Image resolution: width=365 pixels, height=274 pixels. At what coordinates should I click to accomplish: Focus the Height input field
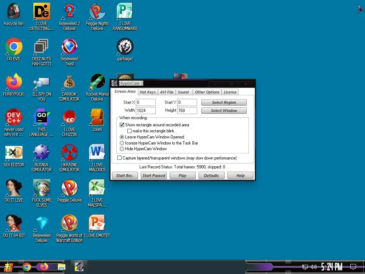point(187,111)
